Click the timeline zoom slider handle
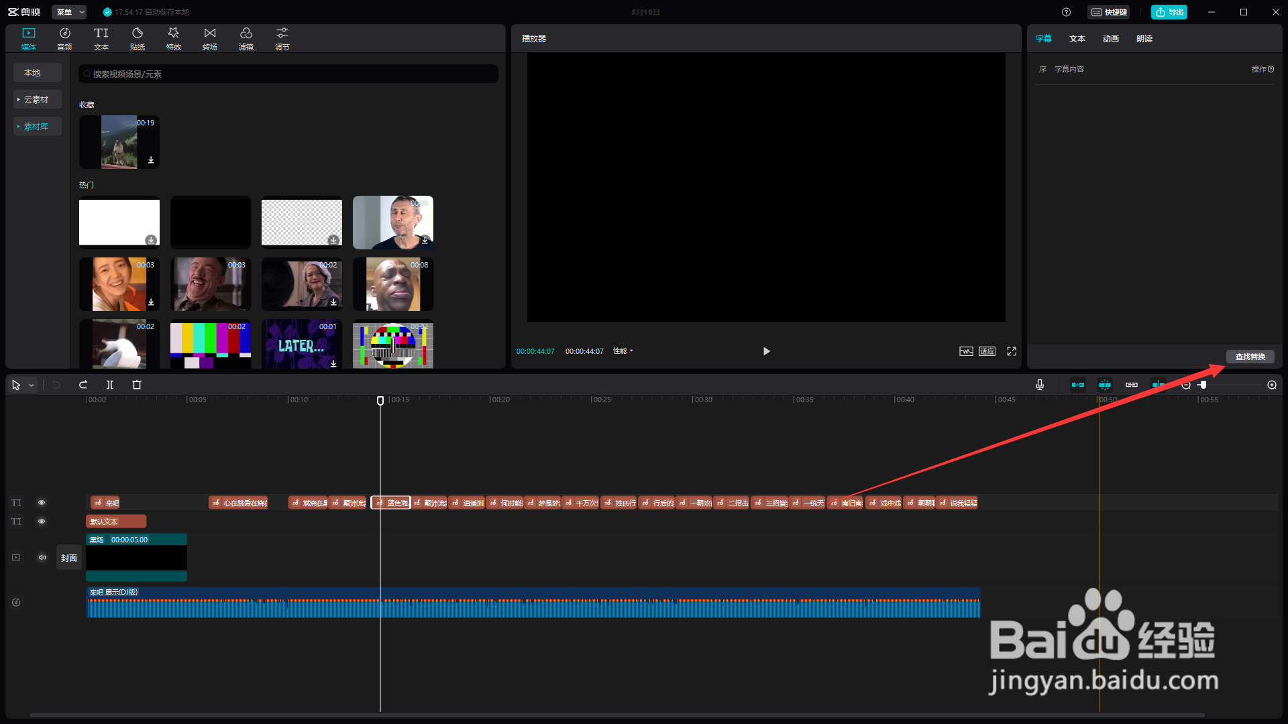 click(1203, 385)
